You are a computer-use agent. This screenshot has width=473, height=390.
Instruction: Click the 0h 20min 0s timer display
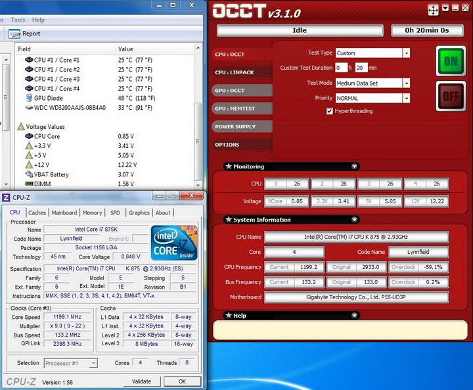tap(427, 30)
